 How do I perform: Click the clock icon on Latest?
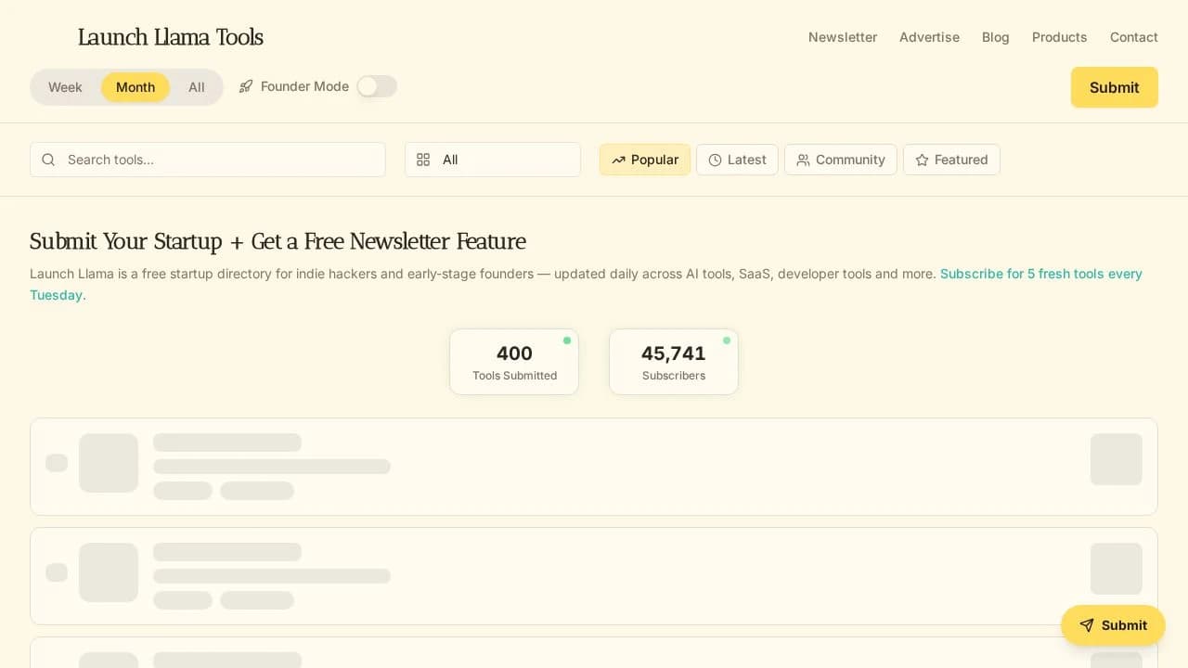(715, 160)
